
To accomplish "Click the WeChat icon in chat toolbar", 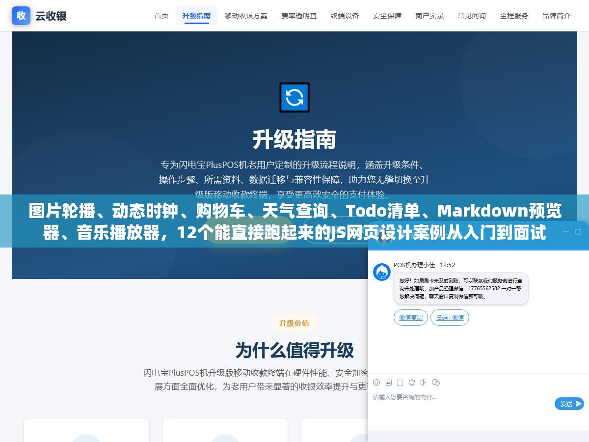I will pos(436,383).
